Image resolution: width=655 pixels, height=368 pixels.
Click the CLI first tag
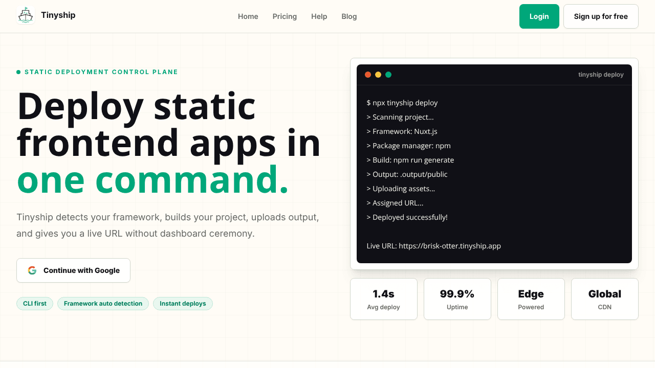click(35, 304)
